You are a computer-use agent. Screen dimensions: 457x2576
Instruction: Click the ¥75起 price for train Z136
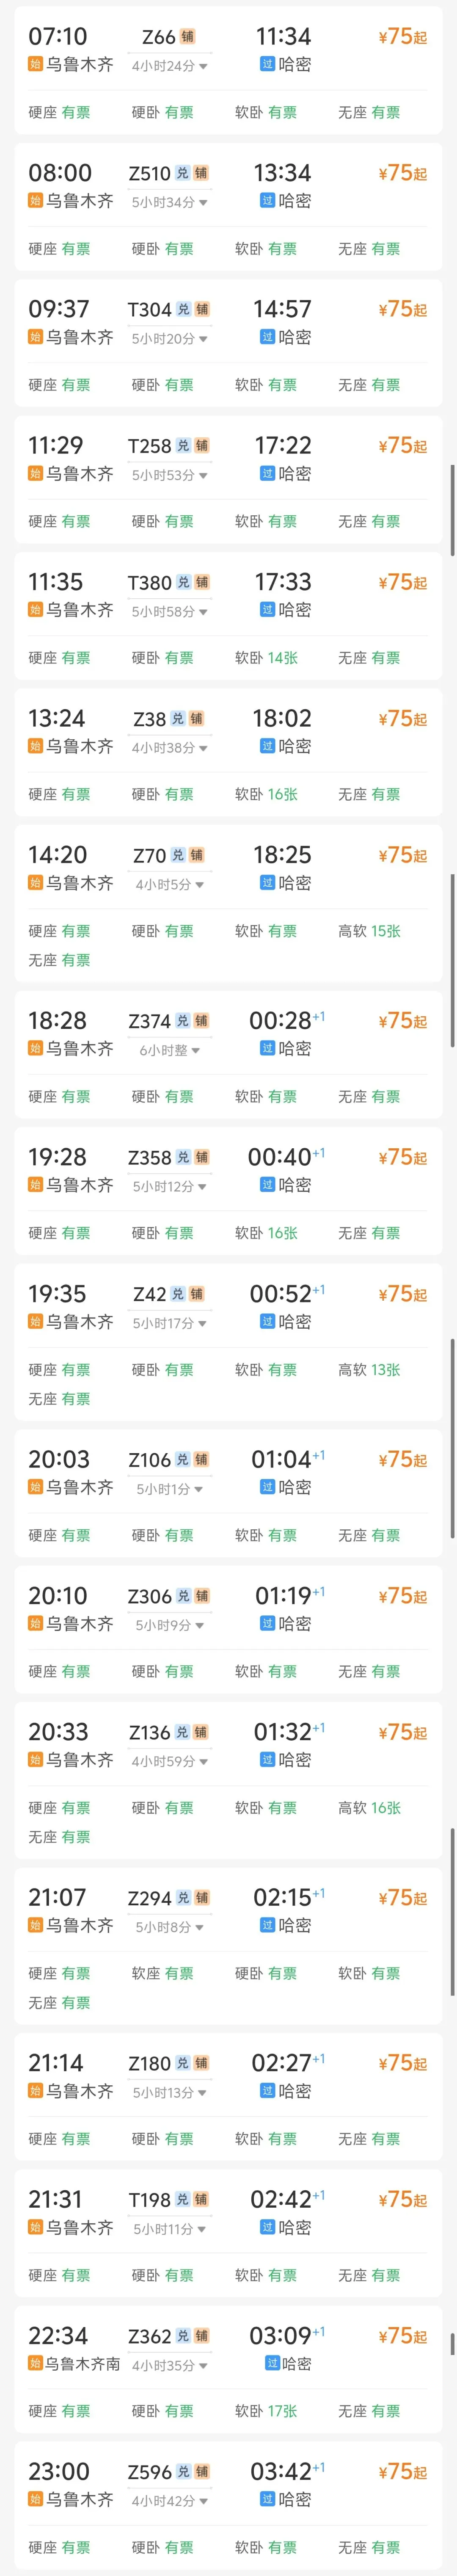(x=402, y=1732)
